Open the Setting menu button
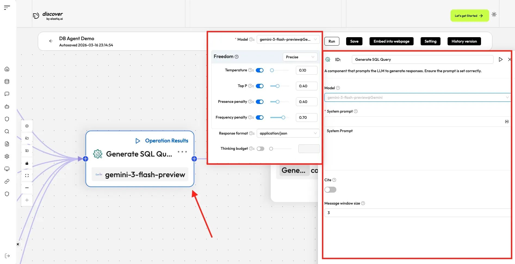515x264 pixels. pyautogui.click(x=430, y=41)
